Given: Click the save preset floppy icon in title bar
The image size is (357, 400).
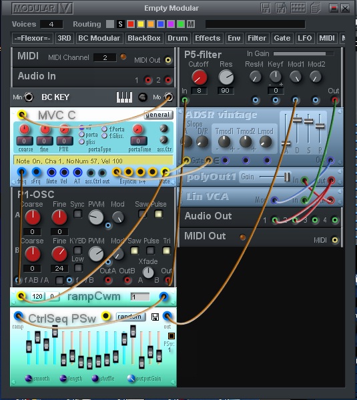Looking at the screenshot, I should tap(266, 8).
